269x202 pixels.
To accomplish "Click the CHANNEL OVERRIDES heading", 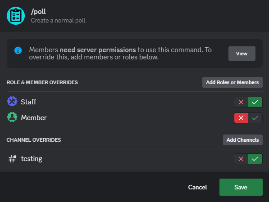I will pyautogui.click(x=34, y=140).
